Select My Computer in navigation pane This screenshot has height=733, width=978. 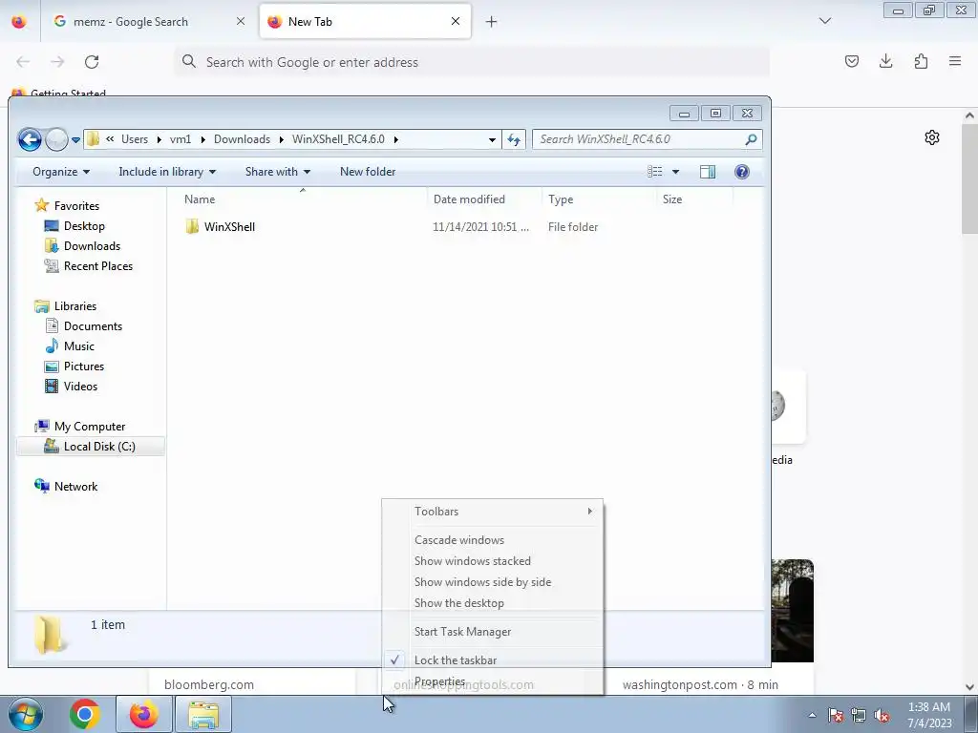tap(80, 427)
